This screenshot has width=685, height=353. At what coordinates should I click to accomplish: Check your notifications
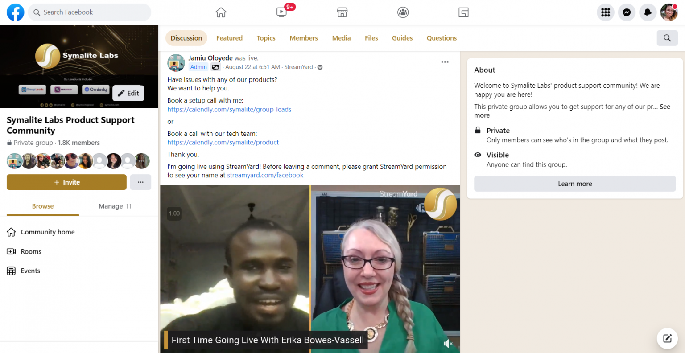[x=648, y=12]
